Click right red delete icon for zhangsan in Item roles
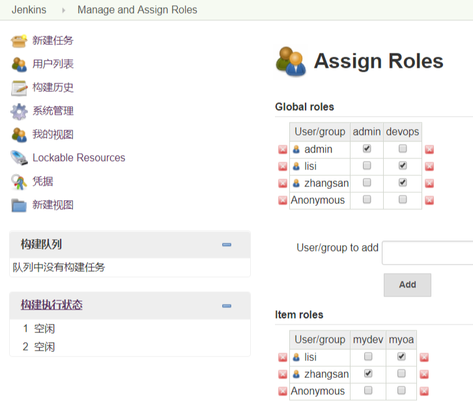This screenshot has height=406, width=473. [x=424, y=374]
